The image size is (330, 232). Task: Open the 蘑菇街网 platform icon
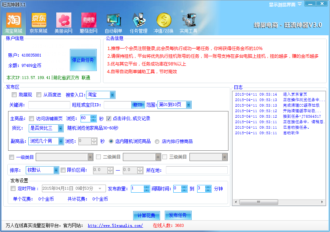pyautogui.click(x=88, y=20)
